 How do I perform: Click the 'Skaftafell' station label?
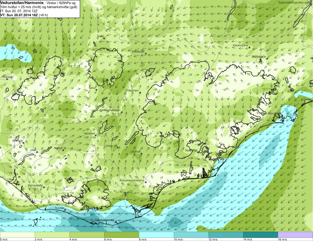[191, 150]
